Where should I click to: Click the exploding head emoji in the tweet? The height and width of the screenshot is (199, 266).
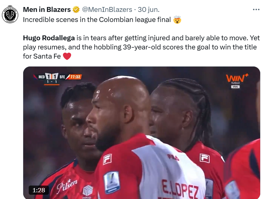pyautogui.click(x=177, y=20)
